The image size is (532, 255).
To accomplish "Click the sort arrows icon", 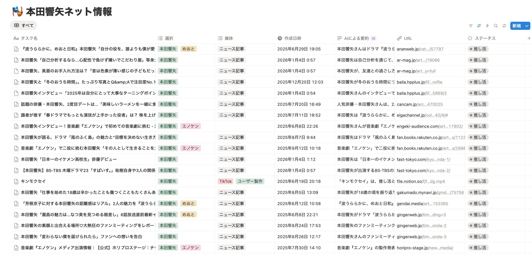I will [479, 26].
